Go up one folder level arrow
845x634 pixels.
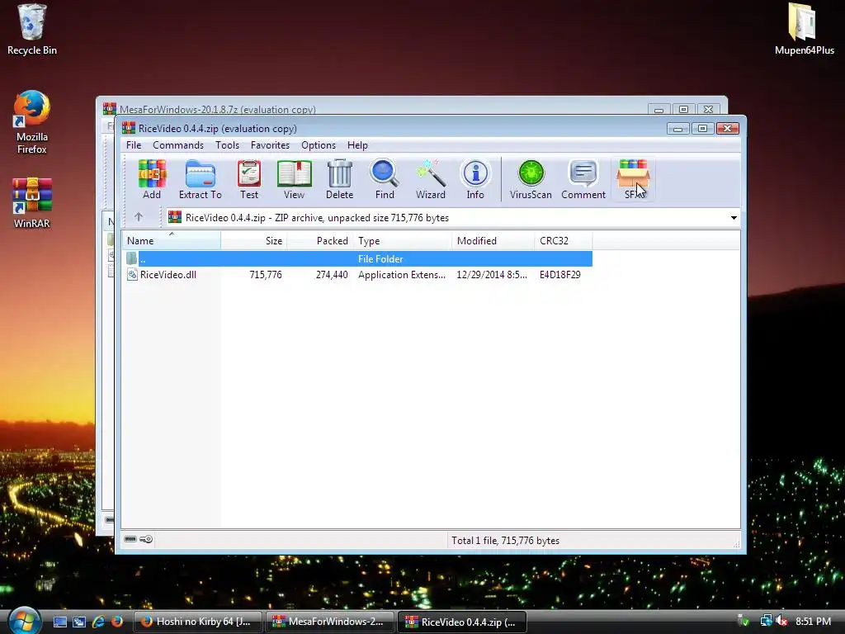coord(139,217)
